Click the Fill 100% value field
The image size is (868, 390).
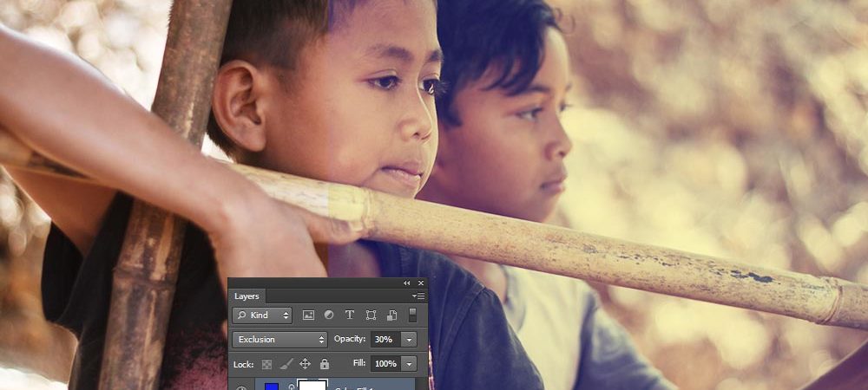[x=386, y=363]
